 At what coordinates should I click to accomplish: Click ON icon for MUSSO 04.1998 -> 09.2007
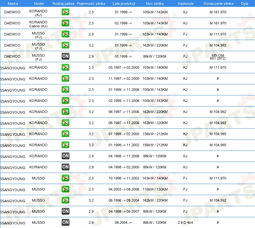point(65,211)
